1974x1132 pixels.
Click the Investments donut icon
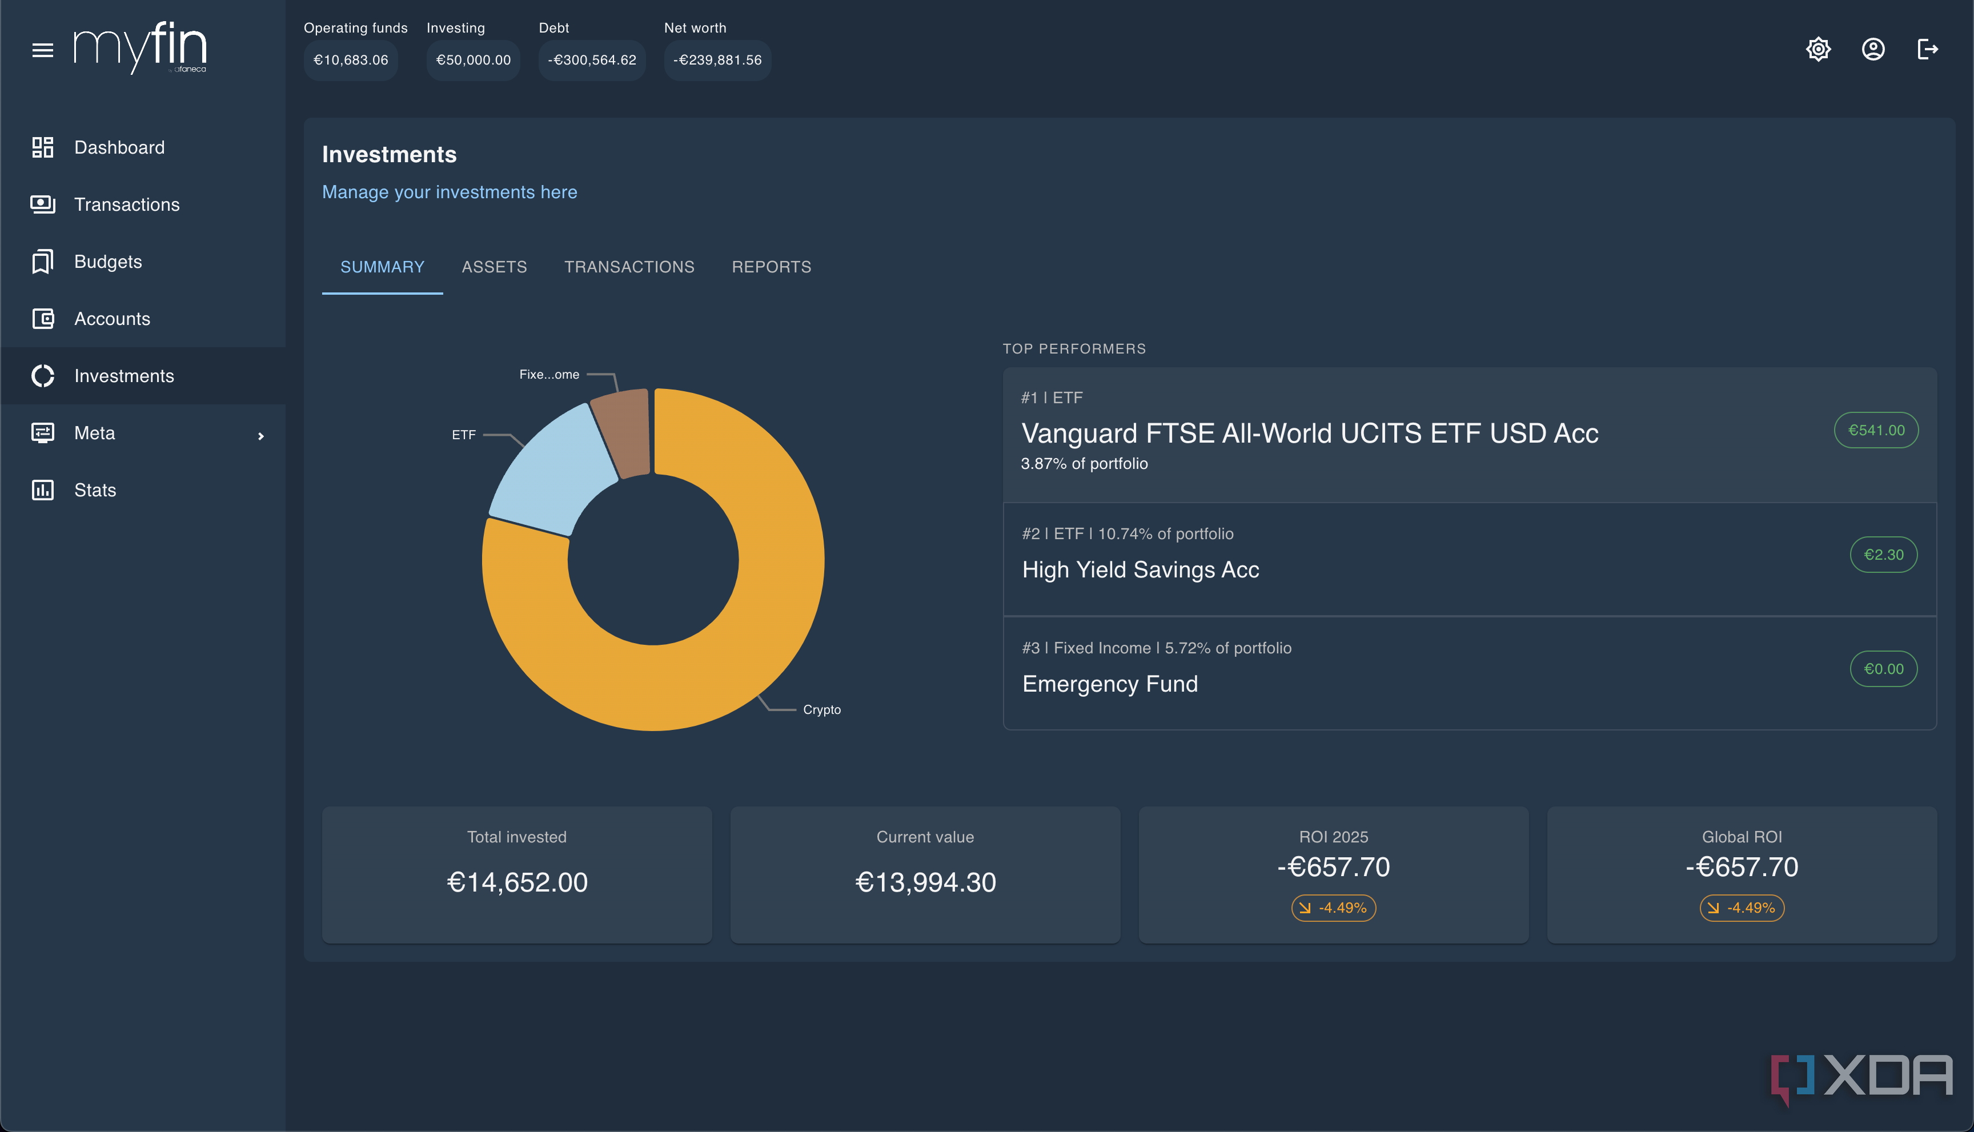(43, 375)
